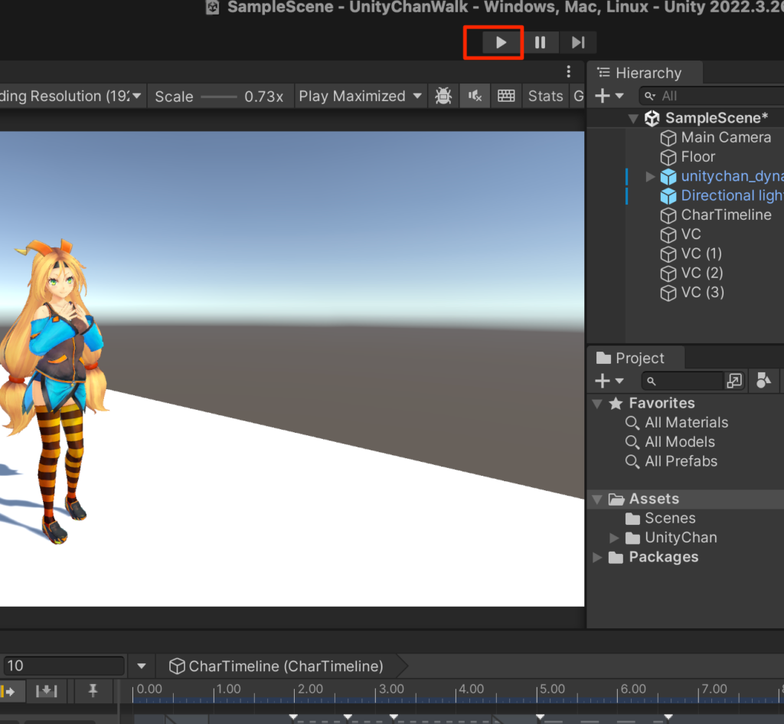Advance one frame with the Step button

tap(578, 43)
